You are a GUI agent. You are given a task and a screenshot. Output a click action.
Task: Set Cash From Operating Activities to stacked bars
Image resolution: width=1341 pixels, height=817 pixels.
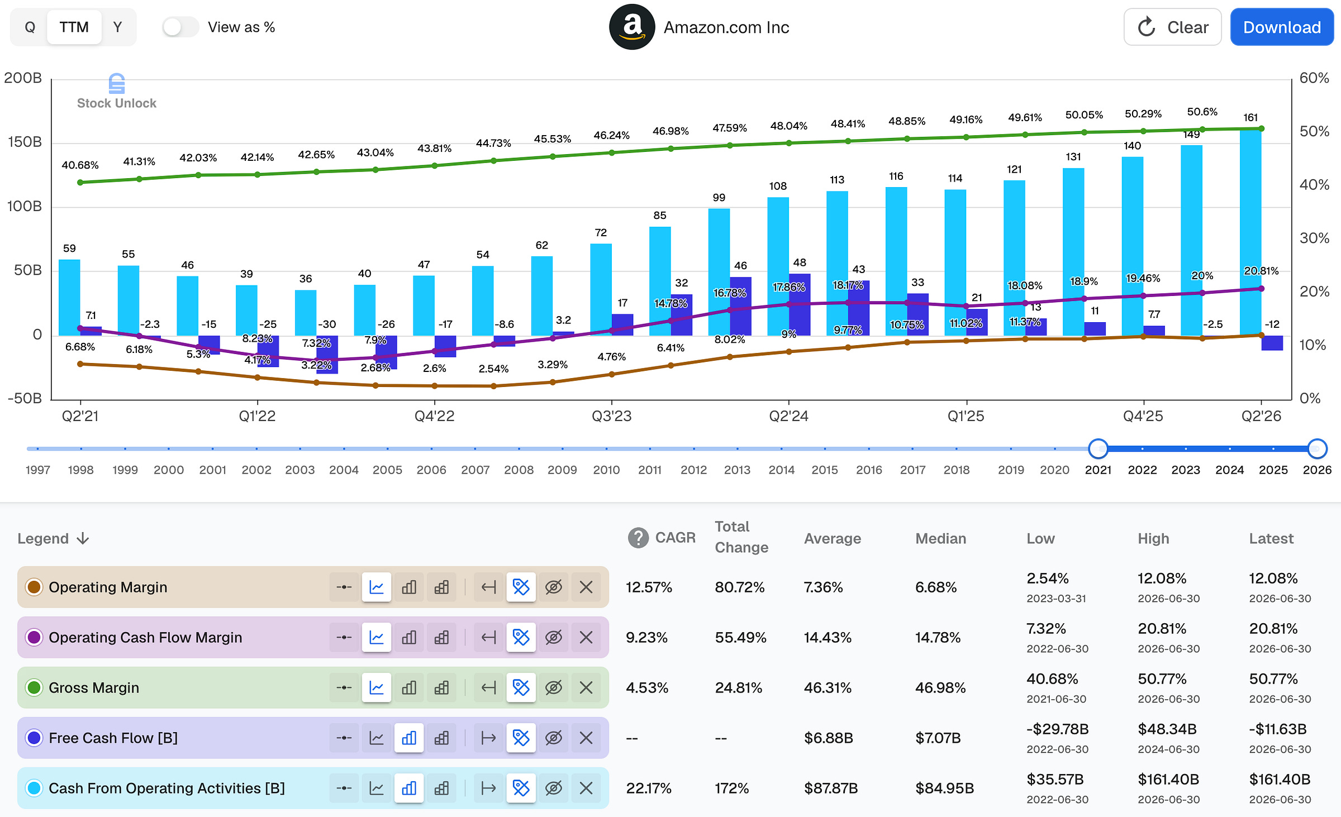click(441, 788)
